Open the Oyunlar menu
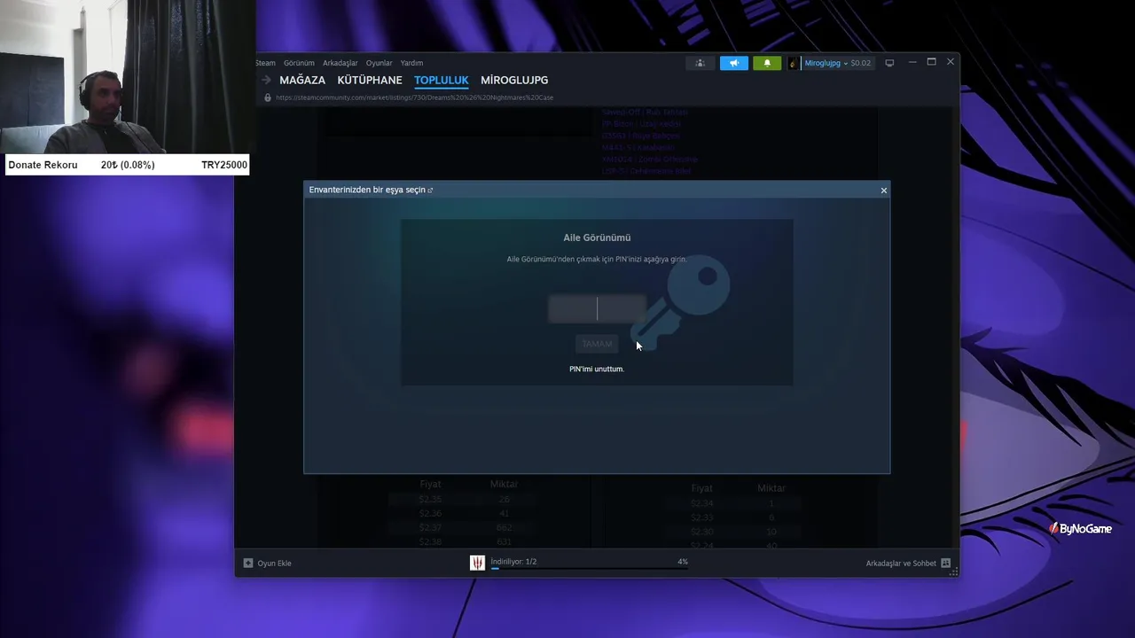 pyautogui.click(x=380, y=63)
